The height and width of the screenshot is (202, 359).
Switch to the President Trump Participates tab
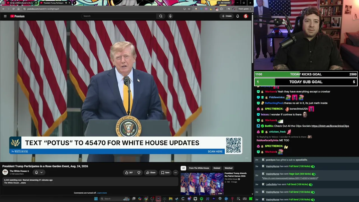(55, 3)
